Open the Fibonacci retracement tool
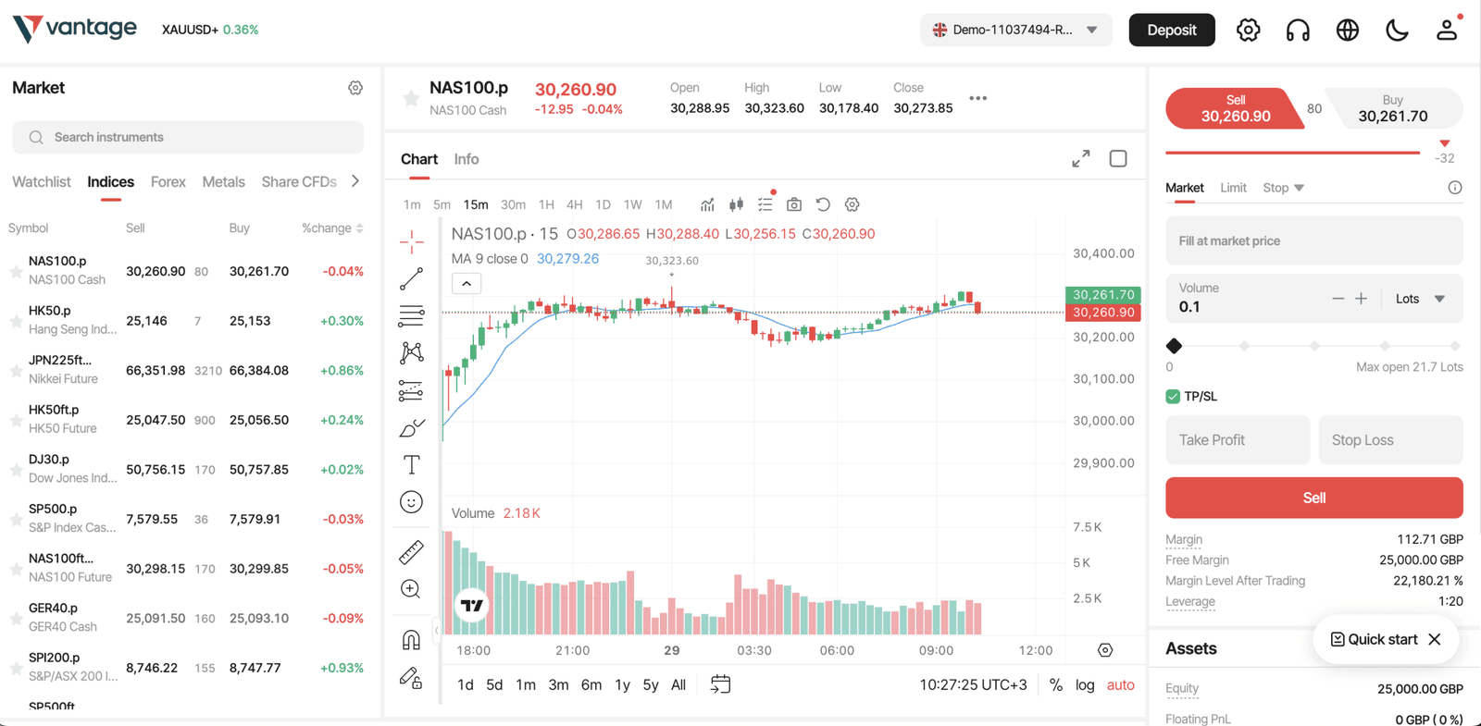This screenshot has height=726, width=1481. (x=412, y=315)
